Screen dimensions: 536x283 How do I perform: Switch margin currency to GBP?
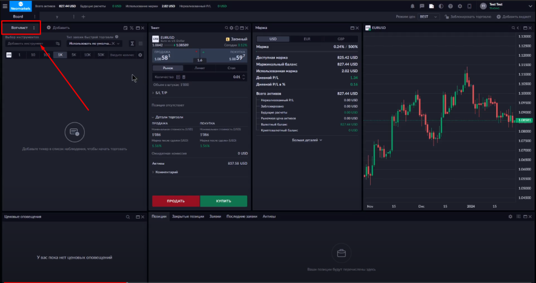(x=341, y=39)
